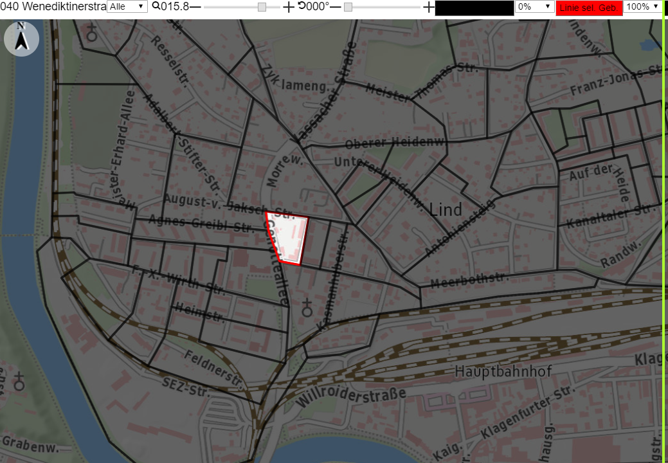Screen dimensions: 668x463
Task: Click the '040 Wenediktinerstra' title text
Action: click(53, 6)
